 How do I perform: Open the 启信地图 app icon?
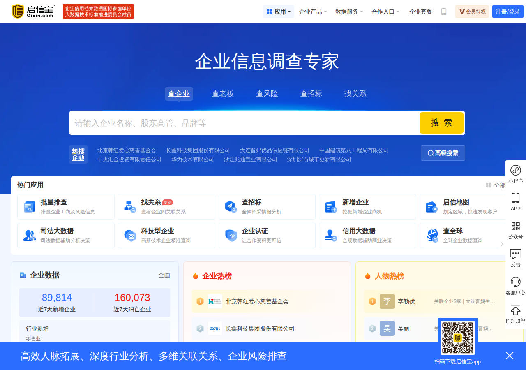[431, 207]
